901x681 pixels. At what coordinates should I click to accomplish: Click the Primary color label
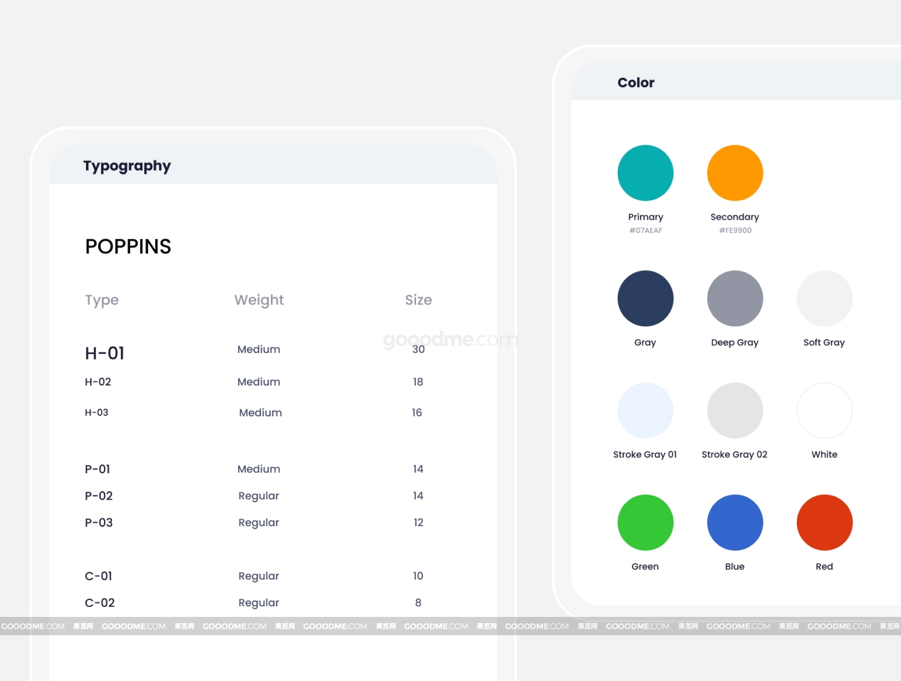(x=646, y=217)
